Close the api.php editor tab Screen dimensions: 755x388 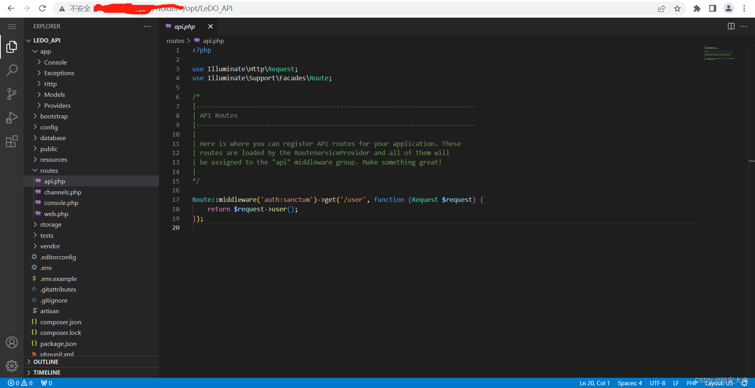[210, 26]
